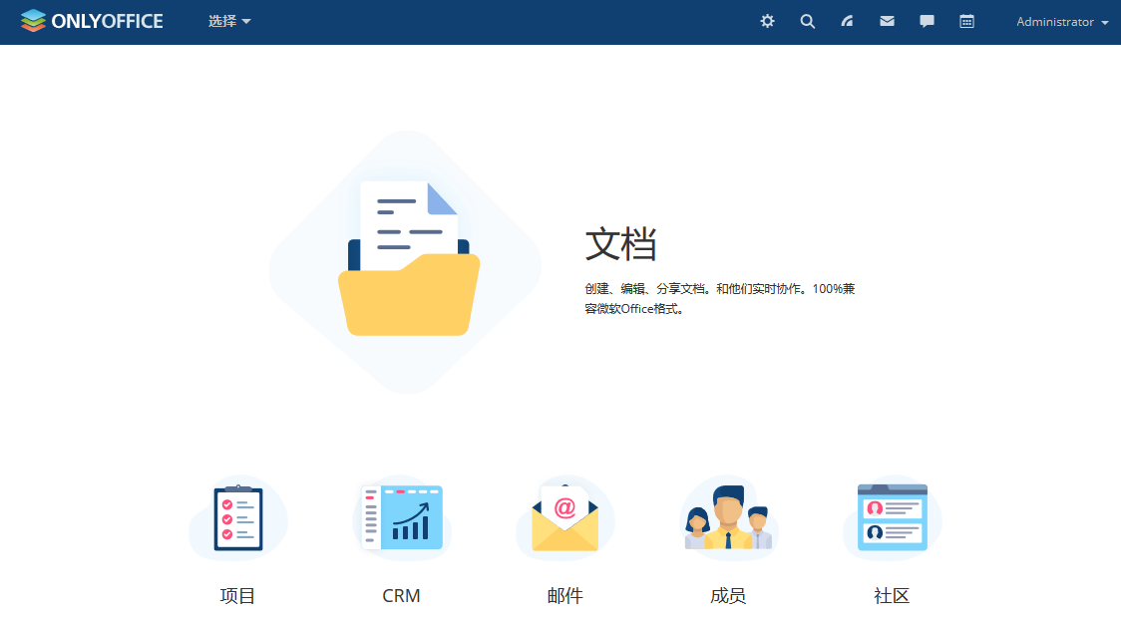This screenshot has width=1121, height=621.
Task: Open the feed icon in header
Action: [x=847, y=21]
